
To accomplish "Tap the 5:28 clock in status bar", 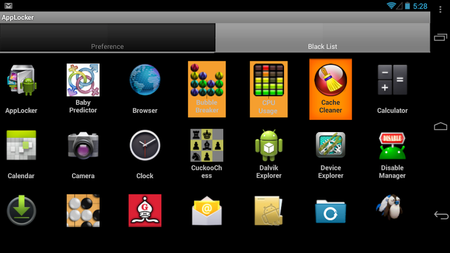I will 420,6.
